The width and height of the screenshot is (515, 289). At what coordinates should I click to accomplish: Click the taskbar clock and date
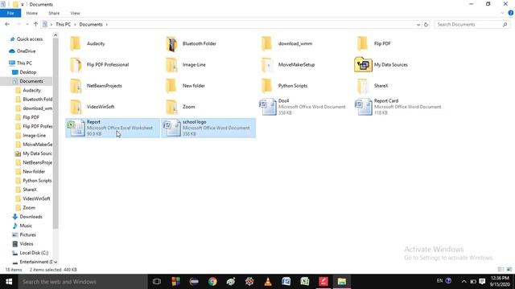500,282
